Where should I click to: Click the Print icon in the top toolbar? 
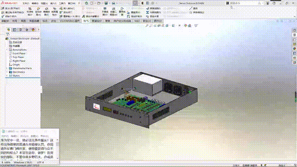pos(113,3)
